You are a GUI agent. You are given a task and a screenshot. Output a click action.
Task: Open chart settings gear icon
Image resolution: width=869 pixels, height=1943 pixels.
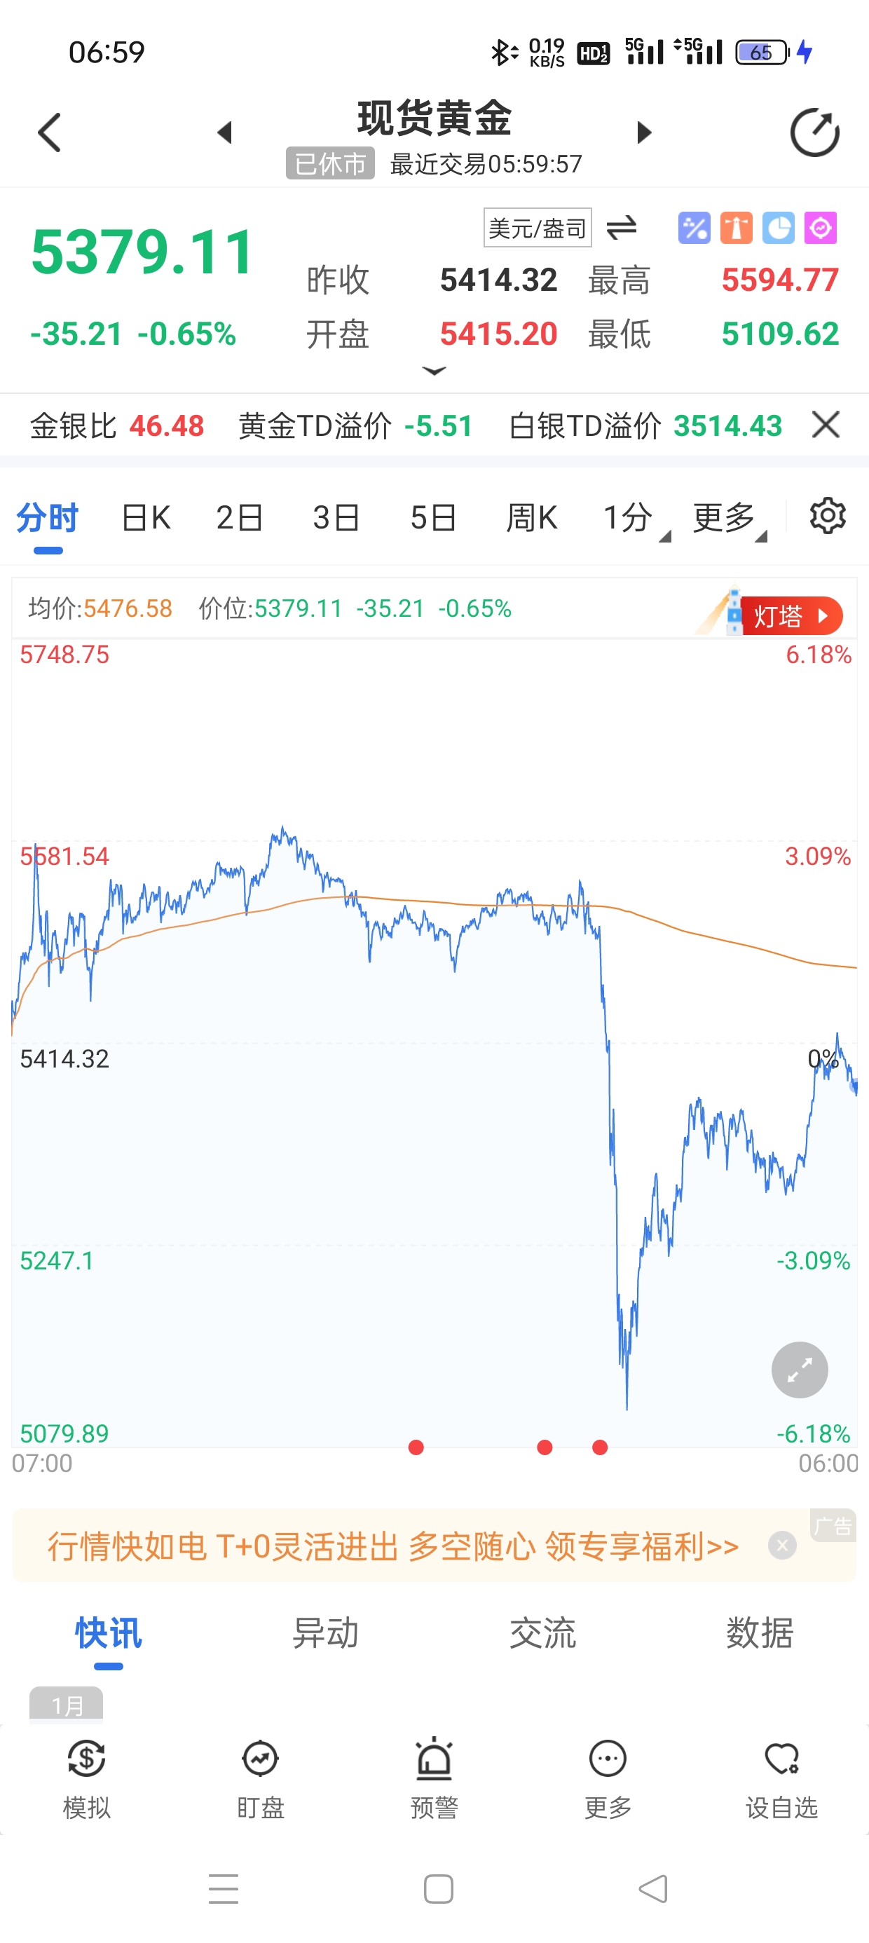[x=828, y=517]
